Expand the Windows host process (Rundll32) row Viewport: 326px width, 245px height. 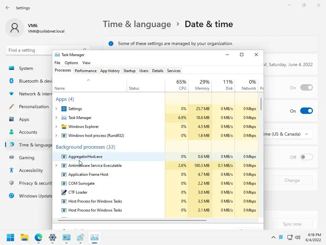[56, 136]
